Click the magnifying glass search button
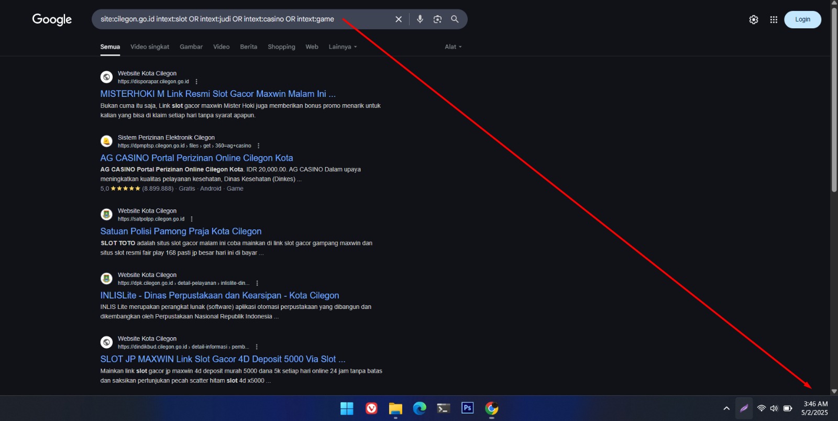The width and height of the screenshot is (838, 421). pyautogui.click(x=455, y=19)
